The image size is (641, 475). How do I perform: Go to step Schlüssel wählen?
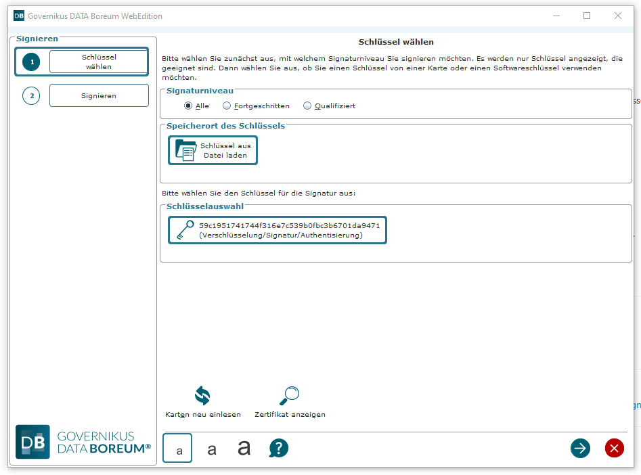tap(99, 62)
